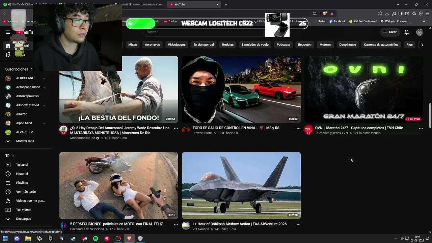This screenshot has width=432, height=243.
Task: Launch Epic Games from the taskbar
Action: tap(51, 239)
